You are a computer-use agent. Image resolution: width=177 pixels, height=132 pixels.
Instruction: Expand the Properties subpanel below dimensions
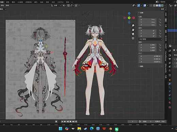(x=141, y=66)
